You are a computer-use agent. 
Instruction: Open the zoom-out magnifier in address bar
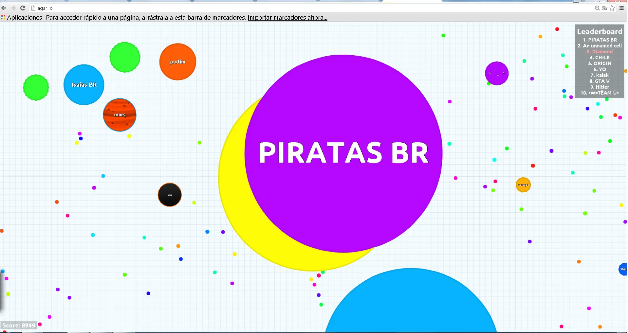coord(597,8)
